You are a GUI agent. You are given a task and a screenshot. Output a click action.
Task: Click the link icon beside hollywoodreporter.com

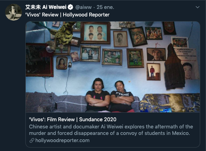pos(32,140)
